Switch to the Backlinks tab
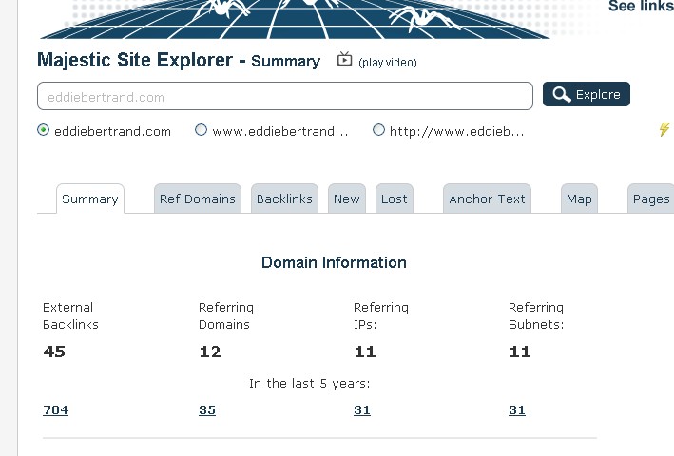The width and height of the screenshot is (674, 456). 284,199
